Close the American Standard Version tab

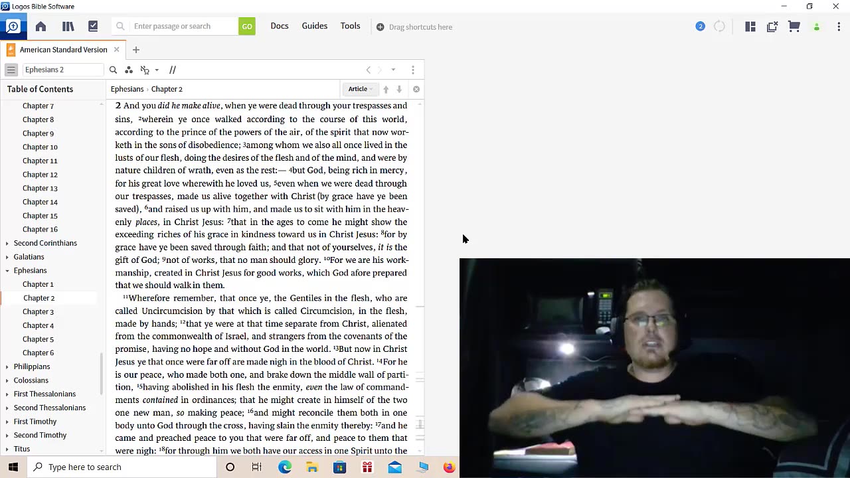[x=116, y=50]
